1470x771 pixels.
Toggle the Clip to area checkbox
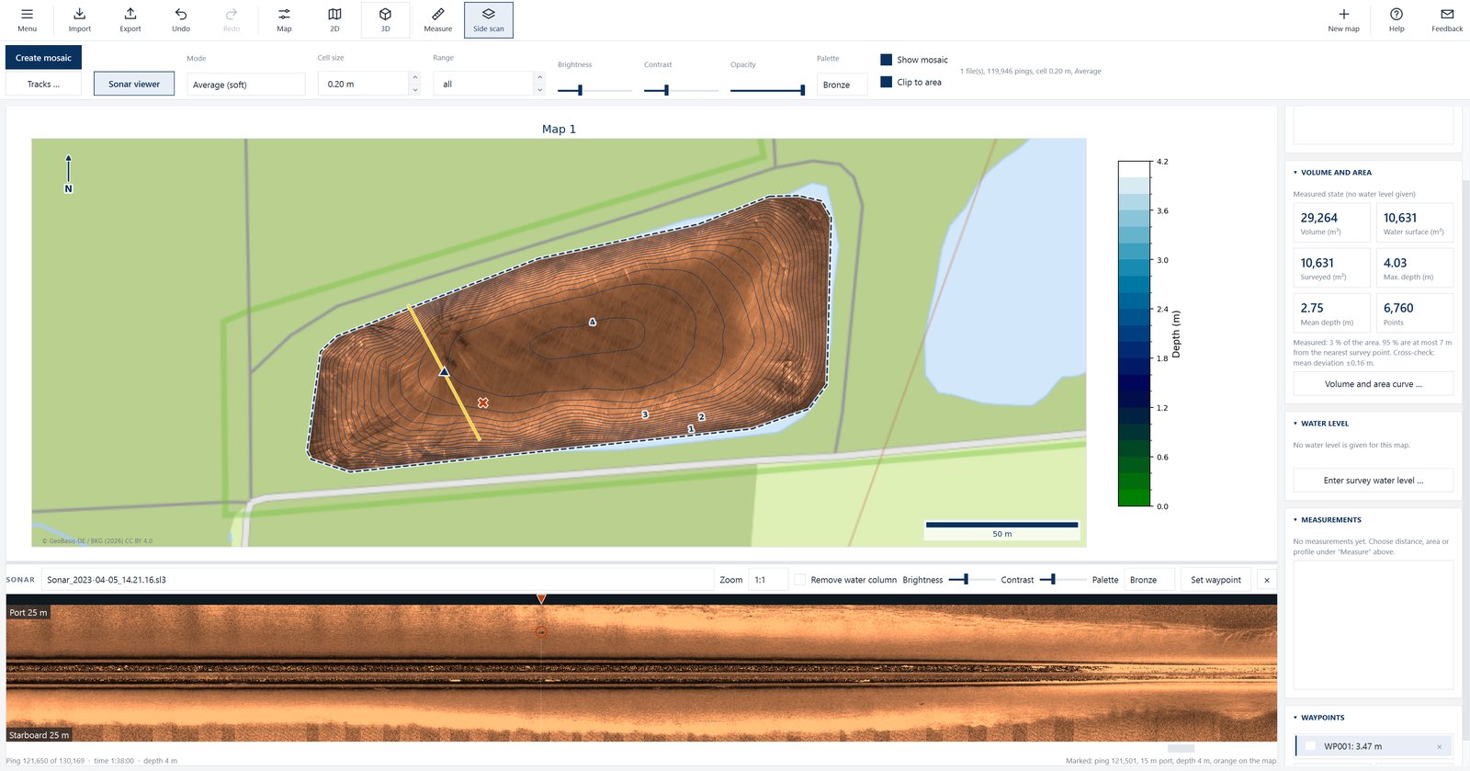(887, 82)
